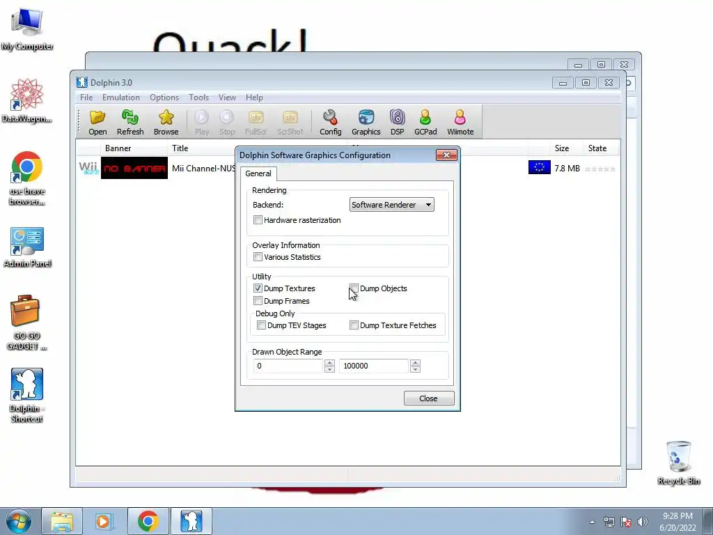
Task: Enable Dump Texture Fetches checkbox
Action: (x=354, y=325)
